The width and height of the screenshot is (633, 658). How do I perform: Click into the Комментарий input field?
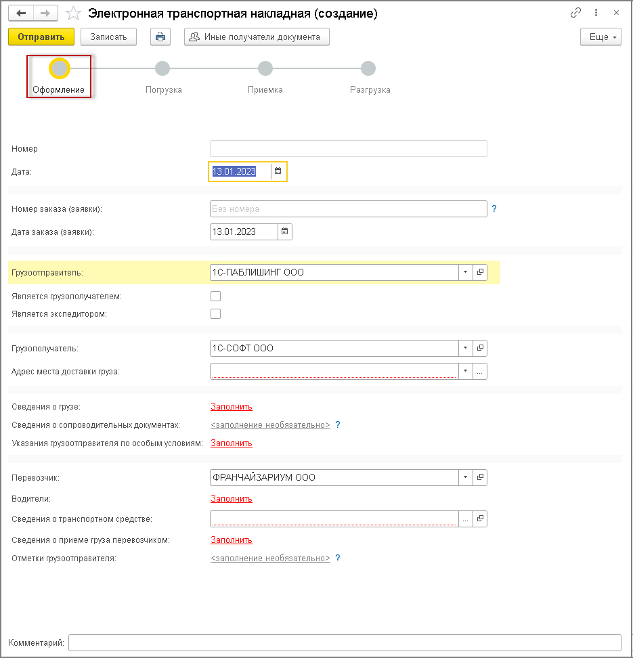(345, 642)
